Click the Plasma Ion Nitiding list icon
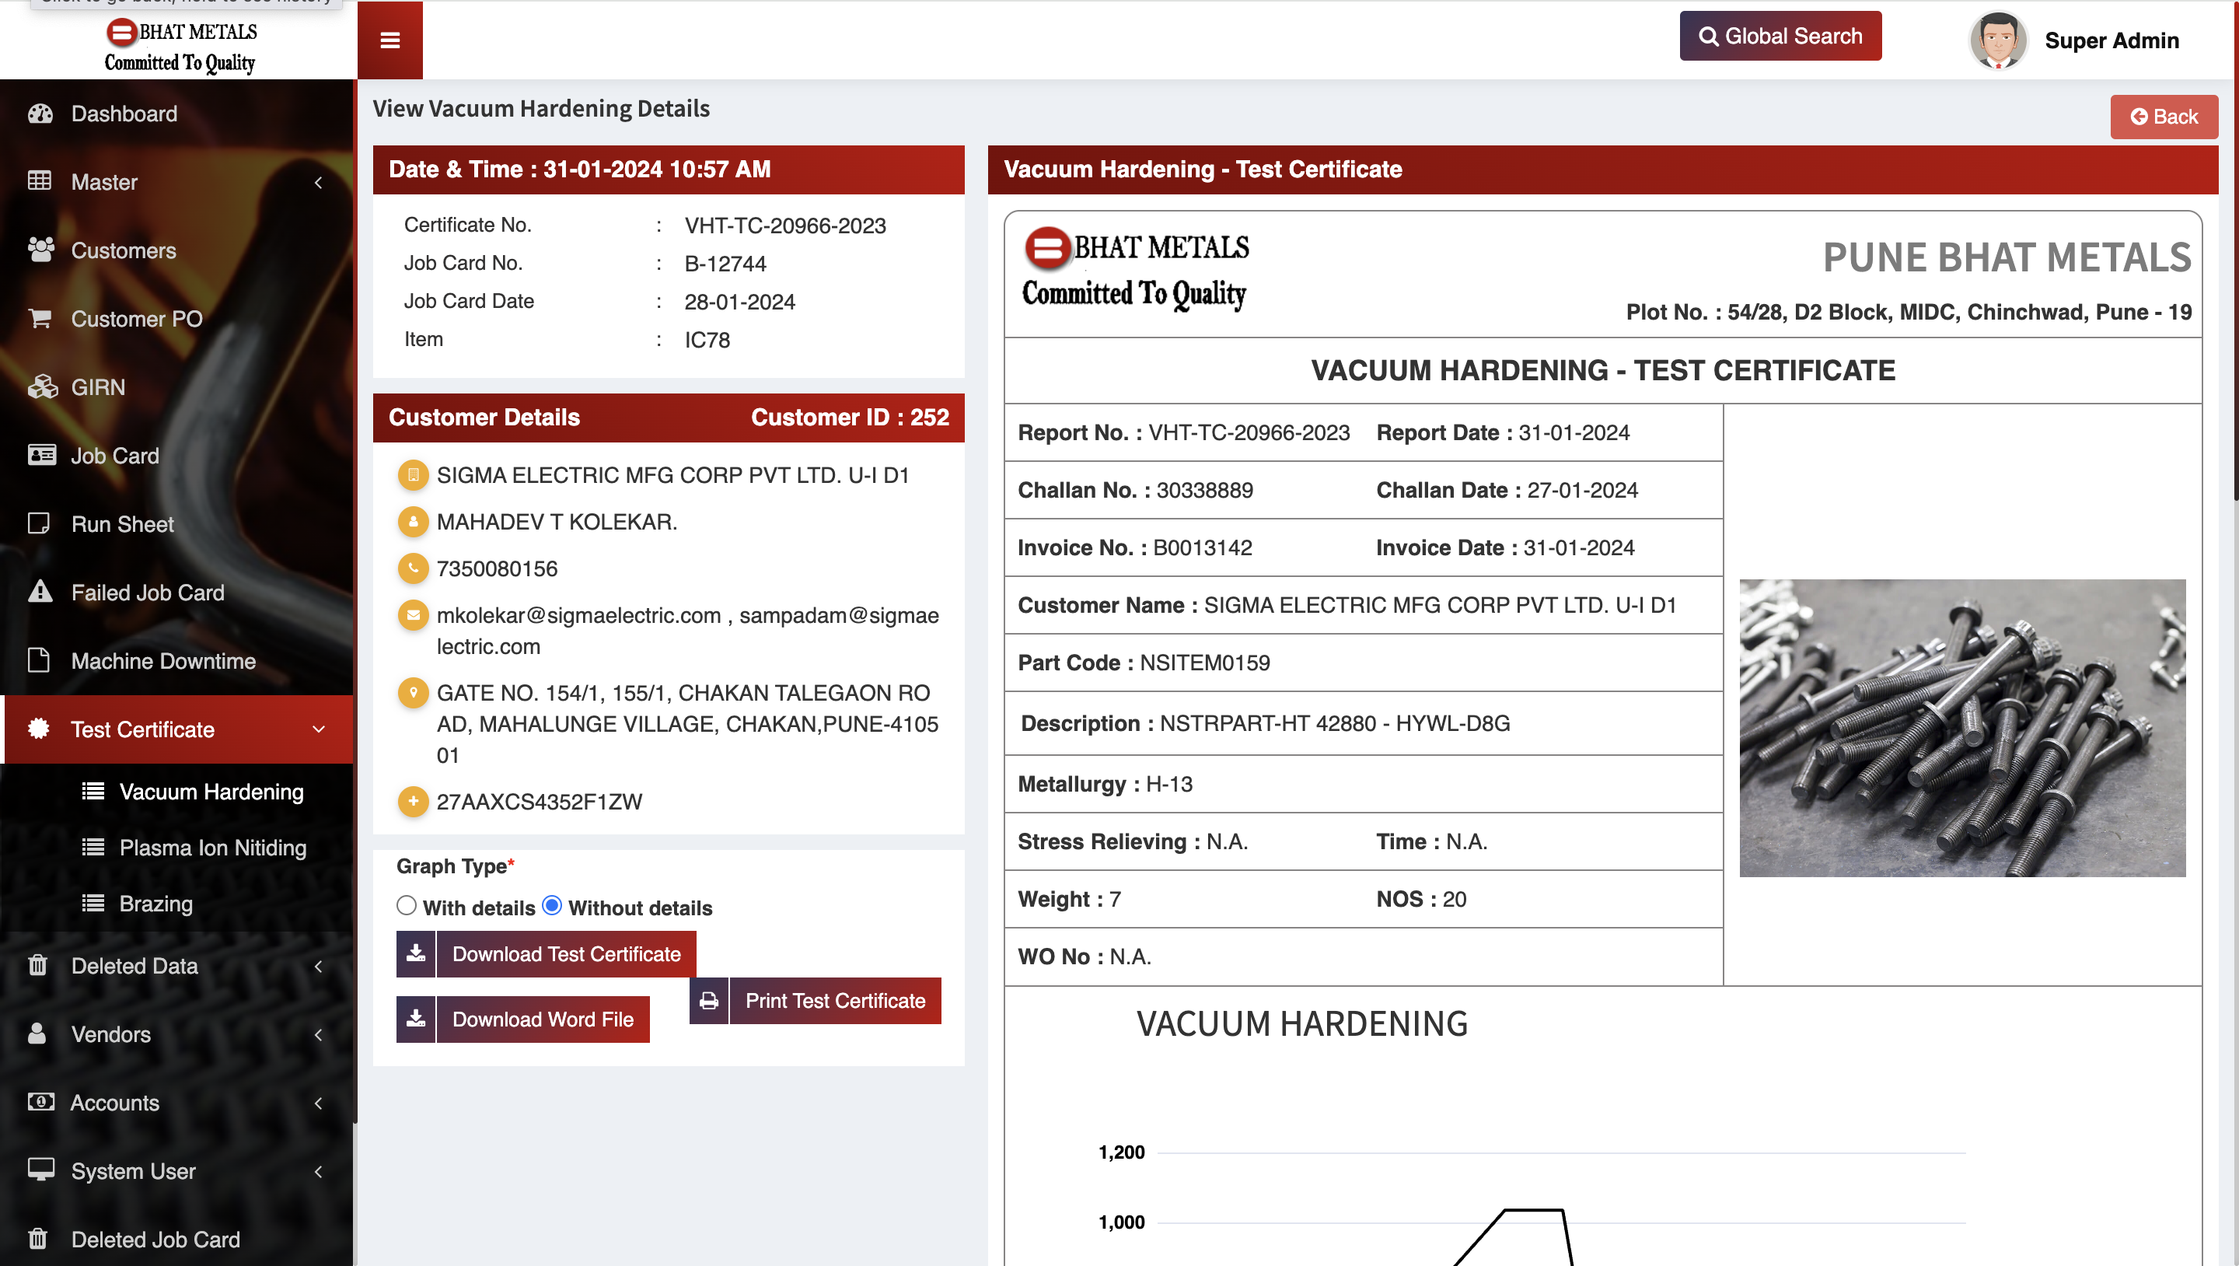2239x1266 pixels. pos(93,847)
